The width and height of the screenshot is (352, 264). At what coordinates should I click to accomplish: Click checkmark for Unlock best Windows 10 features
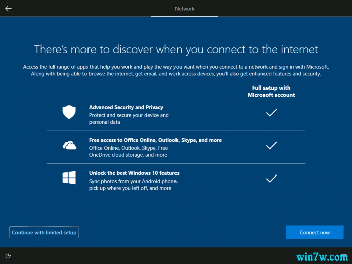pyautogui.click(x=271, y=179)
